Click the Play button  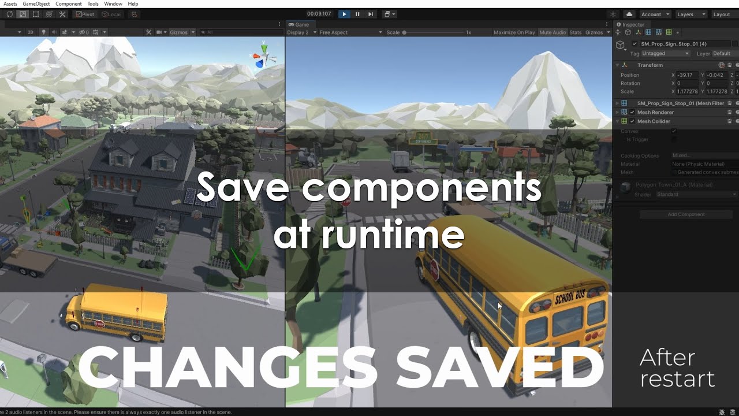(344, 14)
